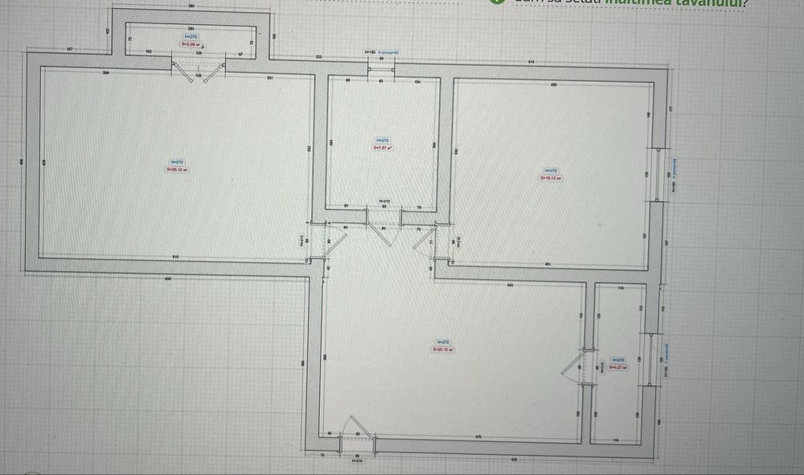Select the S=26.12 m² large left room label
This screenshot has height=475, width=804.
pos(178,169)
